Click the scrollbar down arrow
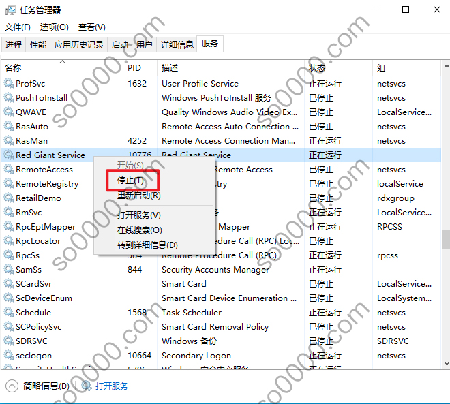 (x=447, y=364)
